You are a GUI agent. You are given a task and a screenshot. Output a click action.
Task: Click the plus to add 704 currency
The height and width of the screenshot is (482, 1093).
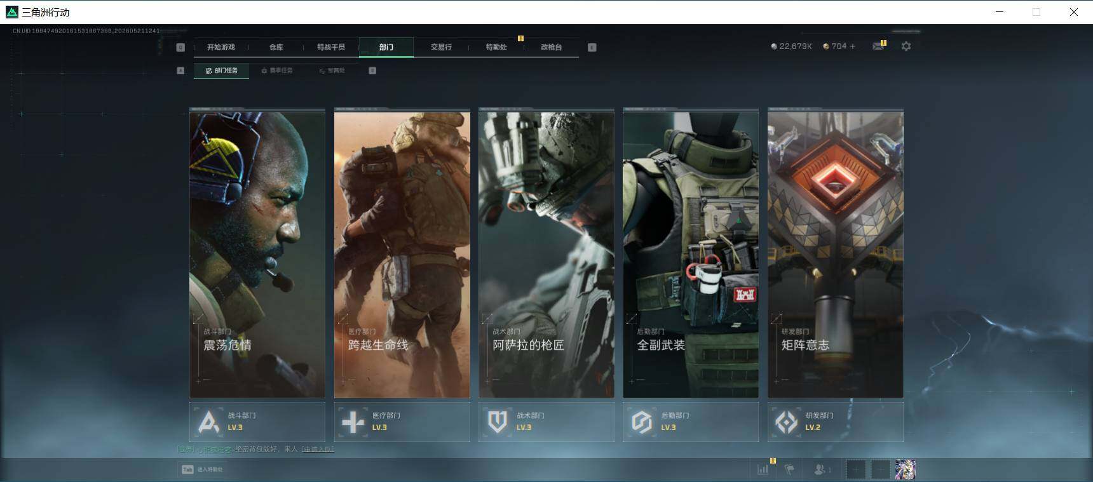coord(853,46)
